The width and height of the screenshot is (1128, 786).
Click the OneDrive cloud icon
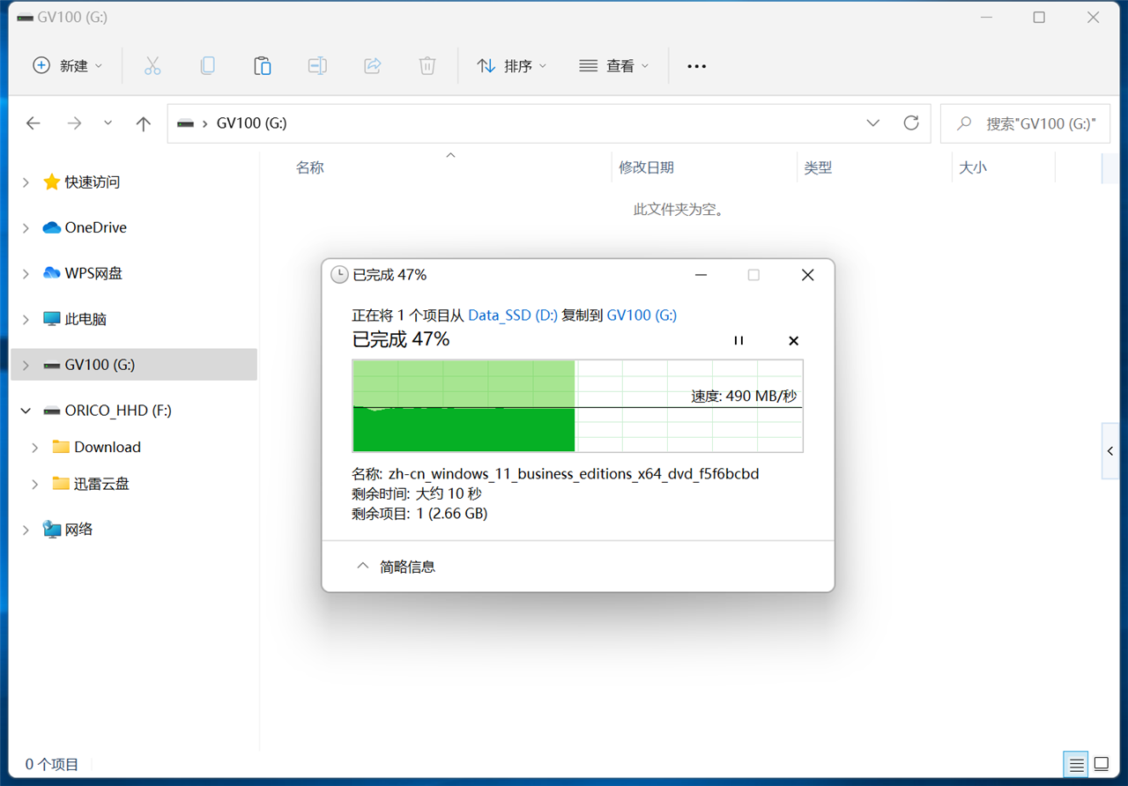point(51,227)
